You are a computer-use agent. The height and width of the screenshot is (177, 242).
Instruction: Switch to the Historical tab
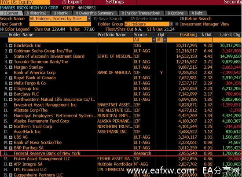pyautogui.click(x=37, y=13)
